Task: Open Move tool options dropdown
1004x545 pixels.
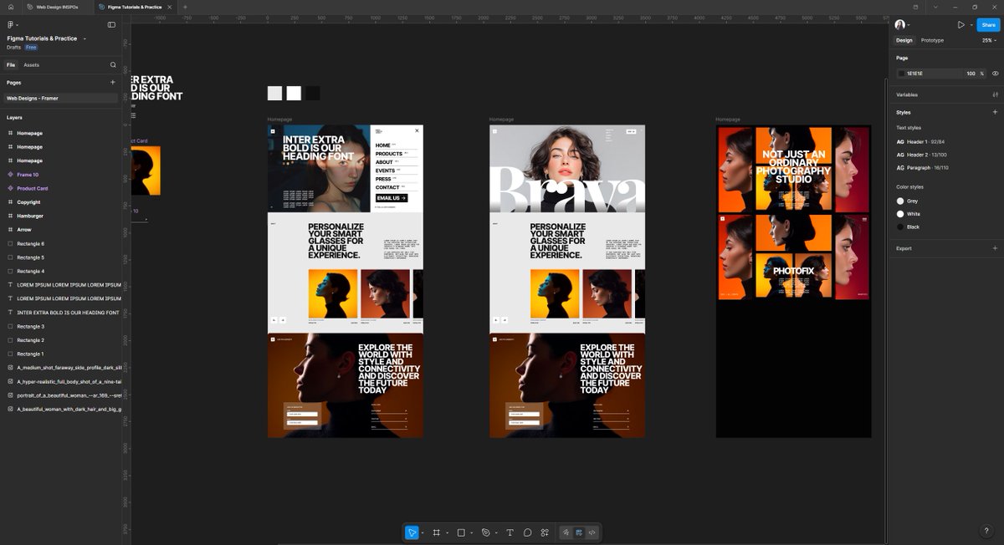Action: [x=423, y=532]
